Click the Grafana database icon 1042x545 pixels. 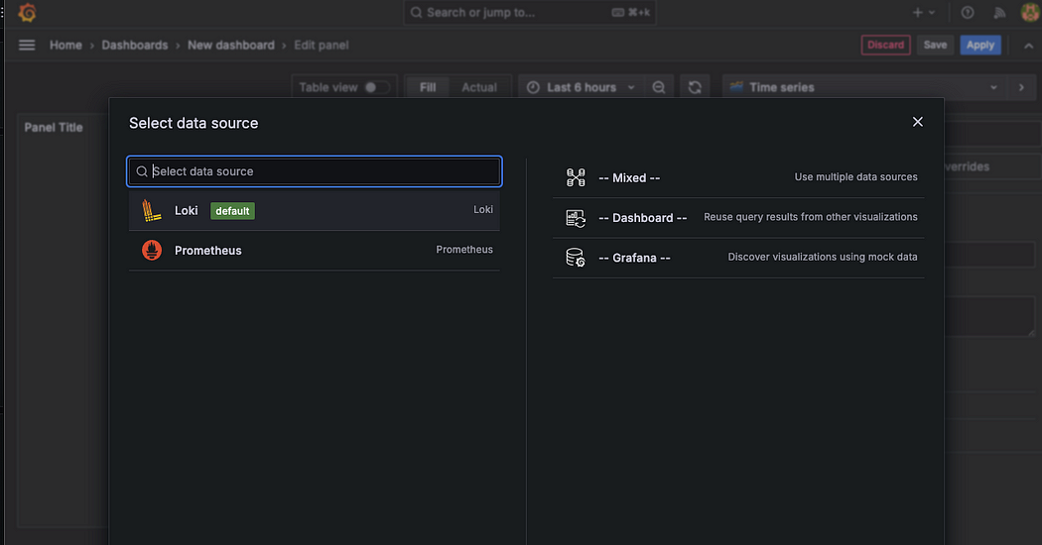pyautogui.click(x=576, y=258)
